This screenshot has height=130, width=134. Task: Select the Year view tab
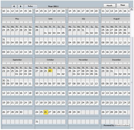(123, 5)
